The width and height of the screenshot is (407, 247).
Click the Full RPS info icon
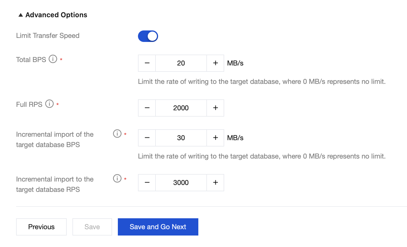(x=49, y=104)
